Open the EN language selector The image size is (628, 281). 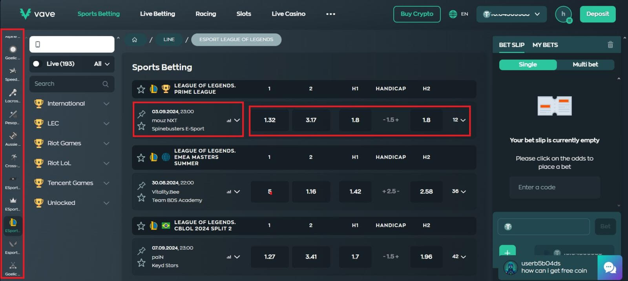tap(458, 14)
